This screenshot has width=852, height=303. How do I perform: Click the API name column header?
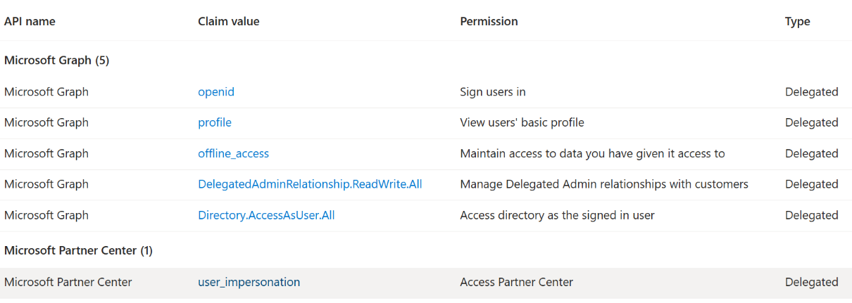[30, 21]
